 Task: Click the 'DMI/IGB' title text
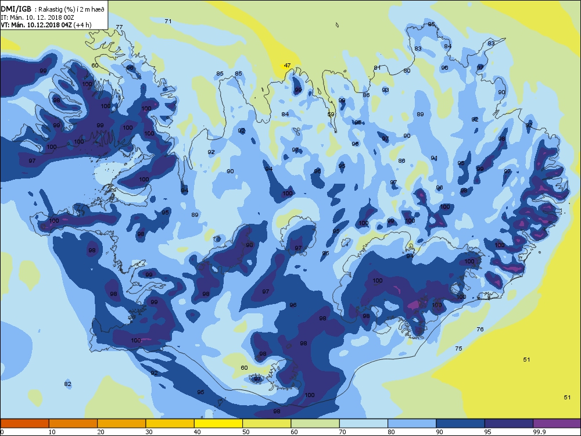pyautogui.click(x=16, y=9)
